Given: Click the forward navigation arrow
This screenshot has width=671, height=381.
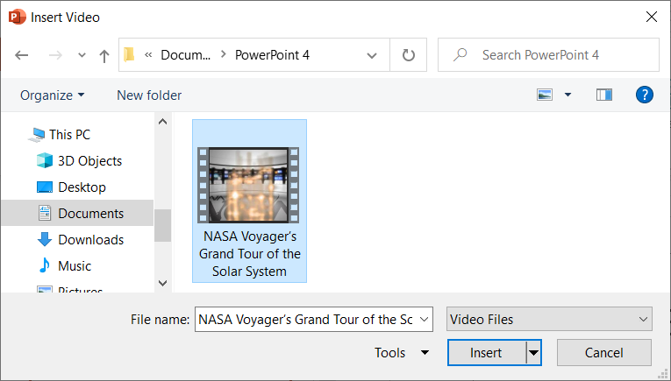Looking at the screenshot, I should coord(55,55).
